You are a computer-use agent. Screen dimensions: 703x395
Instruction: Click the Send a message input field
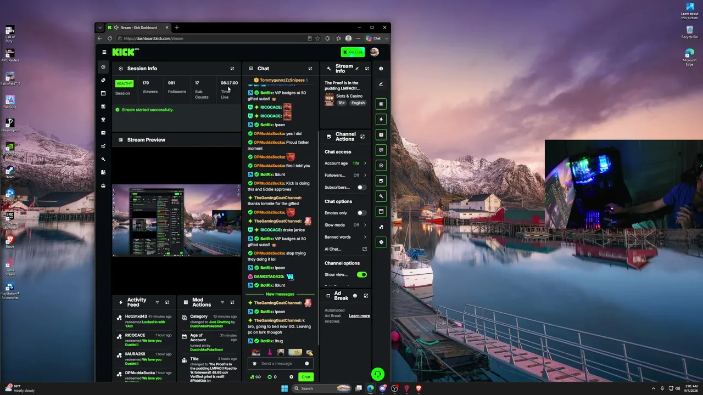point(281,363)
